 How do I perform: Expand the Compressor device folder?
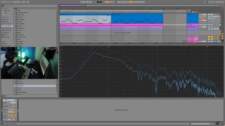tap(14, 28)
